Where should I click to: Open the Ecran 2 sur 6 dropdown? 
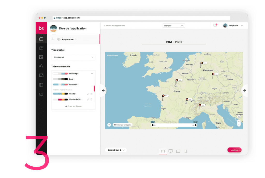pyautogui.click(x=116, y=150)
